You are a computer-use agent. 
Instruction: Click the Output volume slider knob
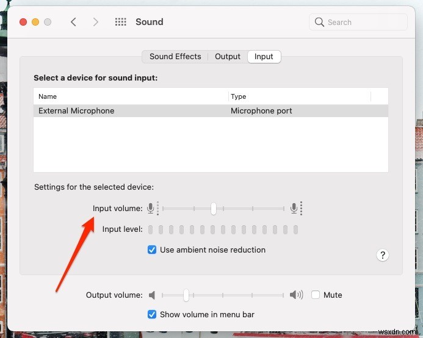pyautogui.click(x=186, y=295)
